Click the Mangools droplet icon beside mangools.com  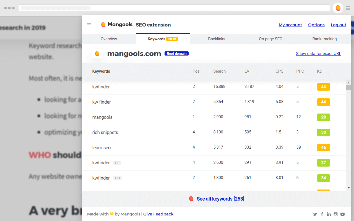(97, 53)
